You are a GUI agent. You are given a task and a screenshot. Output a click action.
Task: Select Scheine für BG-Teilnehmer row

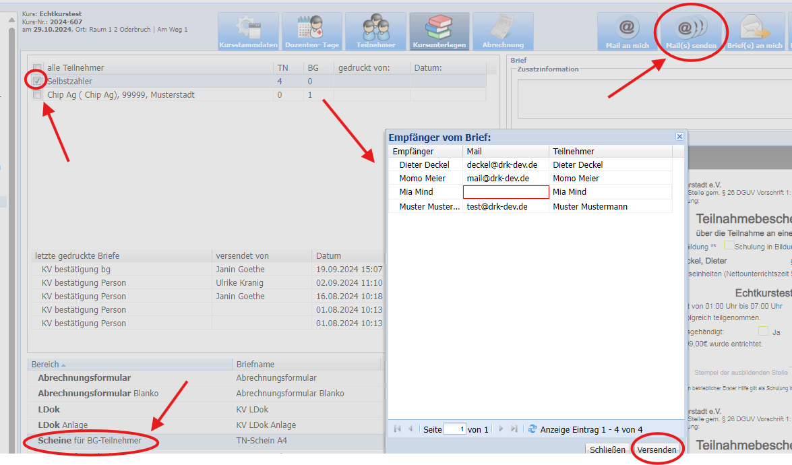click(90, 441)
